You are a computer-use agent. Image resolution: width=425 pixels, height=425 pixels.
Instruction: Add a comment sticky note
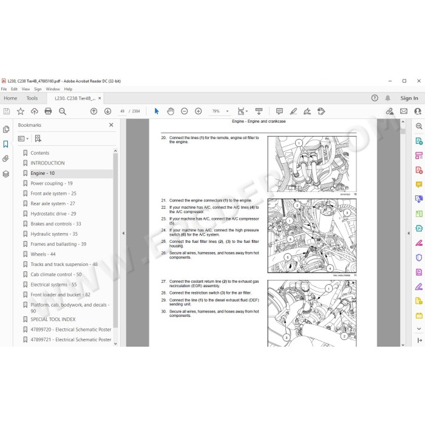tap(279, 111)
